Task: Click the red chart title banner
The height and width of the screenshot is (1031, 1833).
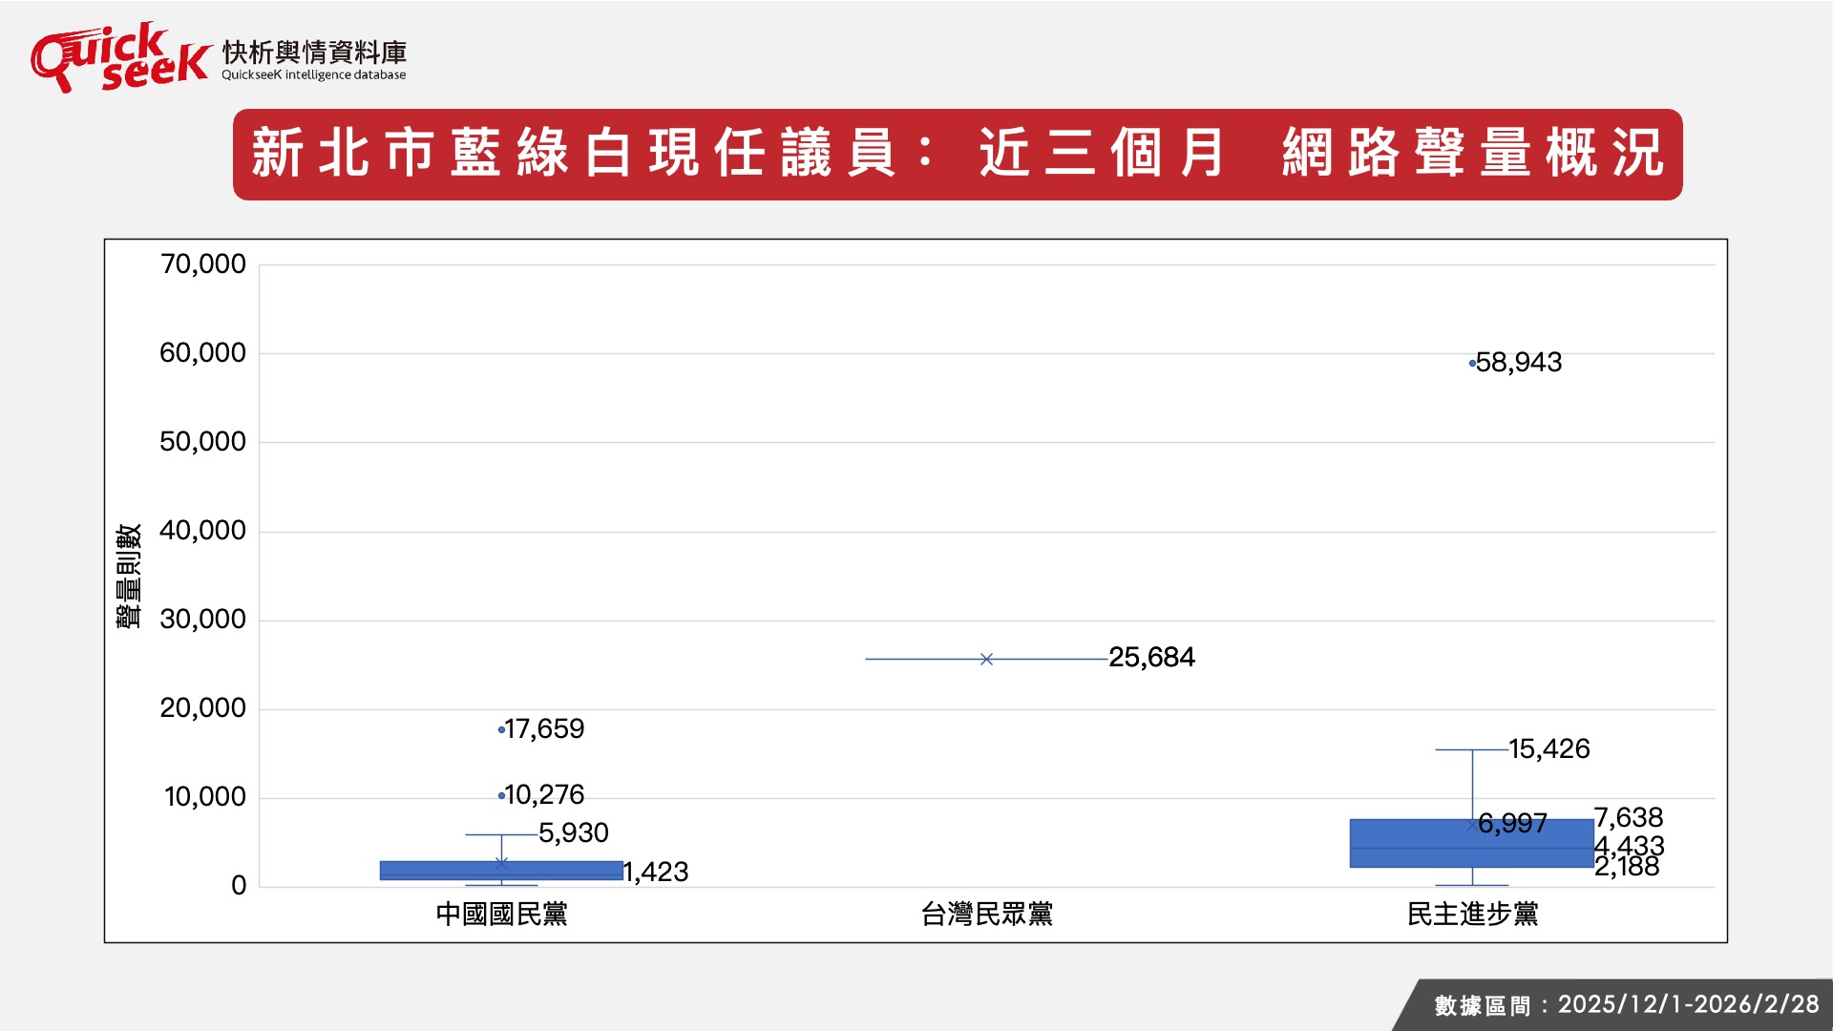Action: pos(957,155)
